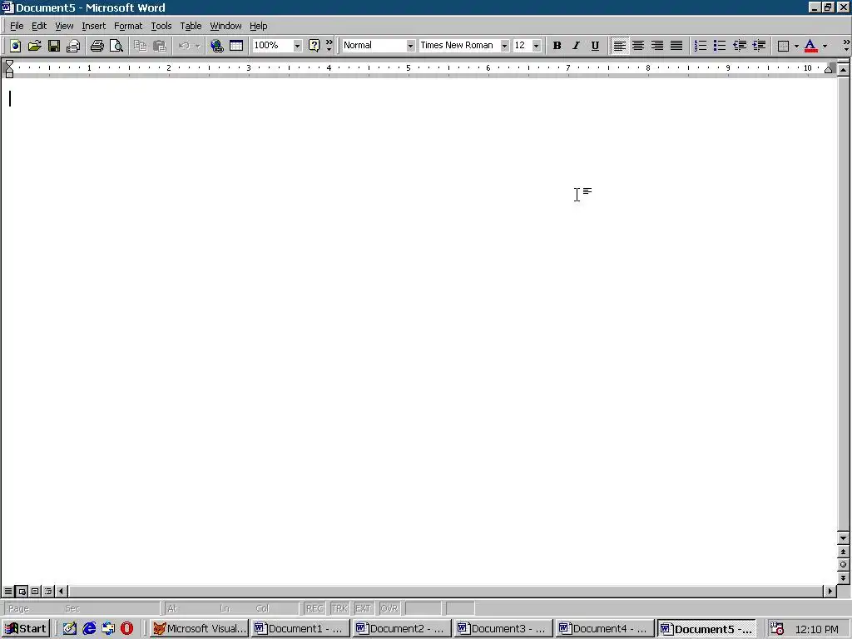Switch to Document2 taskbar button

pos(401,629)
